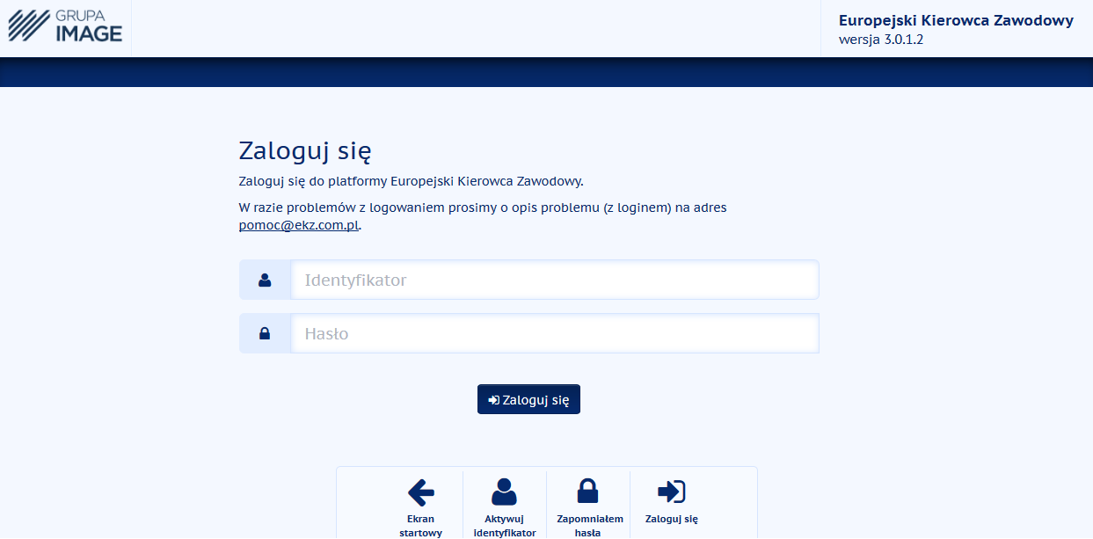
Task: Focus the Hasło password field
Action: [x=555, y=333]
